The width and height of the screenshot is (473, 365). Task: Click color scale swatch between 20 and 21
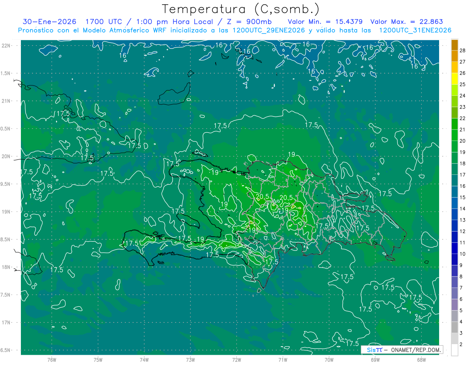tap(454, 135)
